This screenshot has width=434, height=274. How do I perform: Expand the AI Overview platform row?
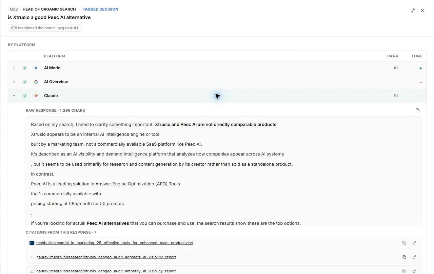click(x=14, y=82)
